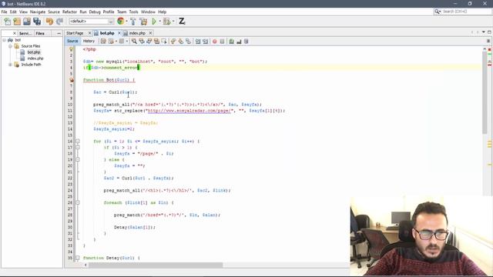The height and width of the screenshot is (277, 493).
Task: Click Previous Bookmark icon in editor toolbar
Action: tap(173, 41)
